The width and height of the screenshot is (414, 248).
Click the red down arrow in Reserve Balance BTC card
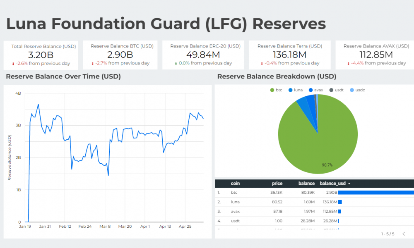pyautogui.click(x=92, y=64)
